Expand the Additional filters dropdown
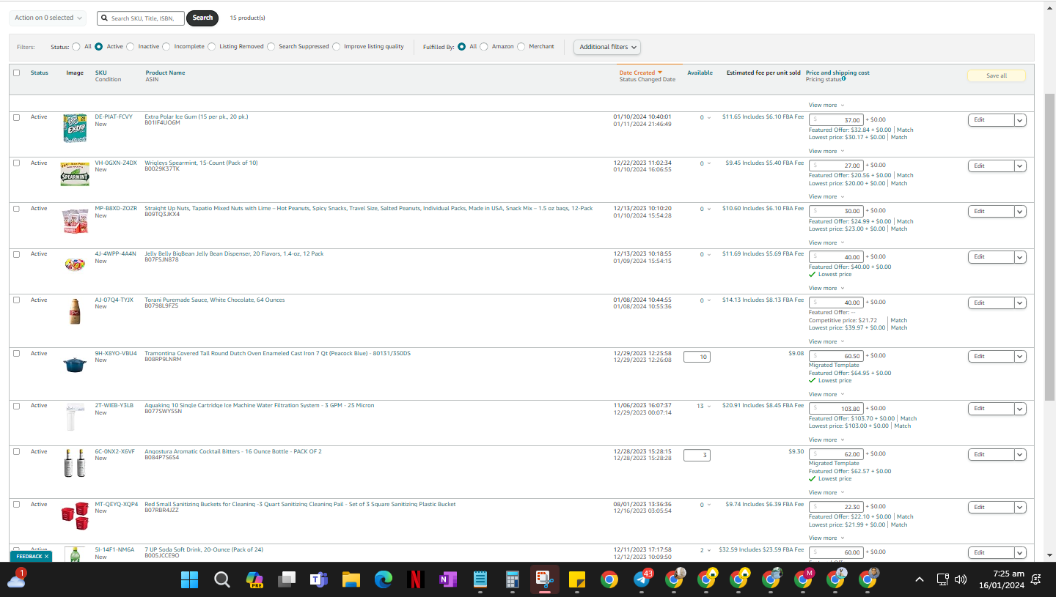Image resolution: width=1056 pixels, height=597 pixels. [607, 47]
